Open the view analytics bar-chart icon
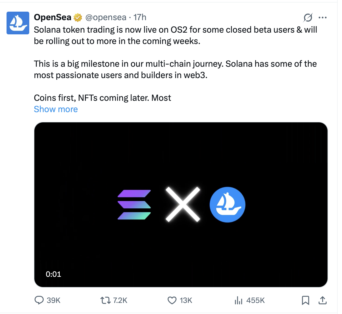Screen dimensions: 342x314 (x=239, y=300)
